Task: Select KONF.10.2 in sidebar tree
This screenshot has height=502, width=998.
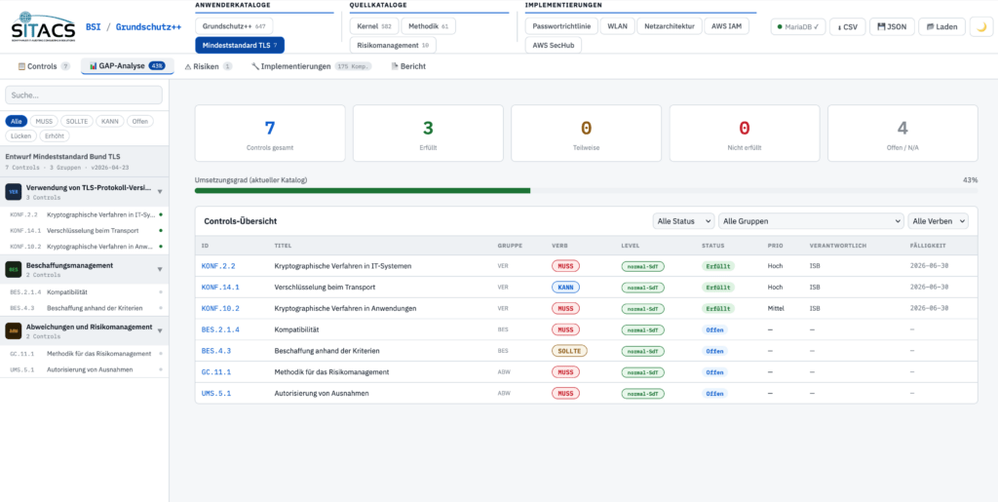Action: click(x=84, y=247)
